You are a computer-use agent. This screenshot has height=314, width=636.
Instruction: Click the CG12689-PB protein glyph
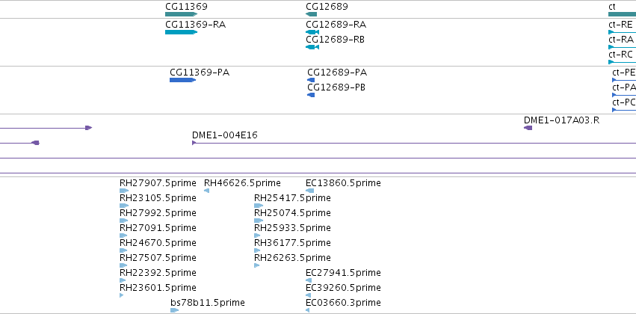click(x=311, y=95)
